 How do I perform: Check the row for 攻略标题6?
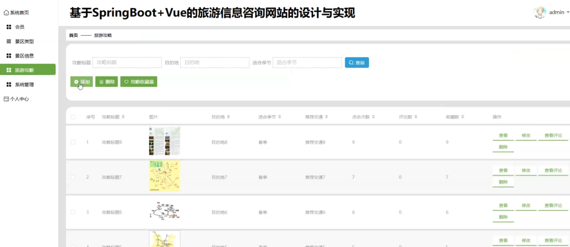click(x=73, y=212)
